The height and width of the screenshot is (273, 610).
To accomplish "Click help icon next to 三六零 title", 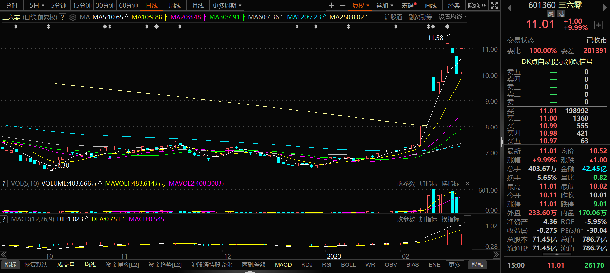I will click(x=63, y=17).
